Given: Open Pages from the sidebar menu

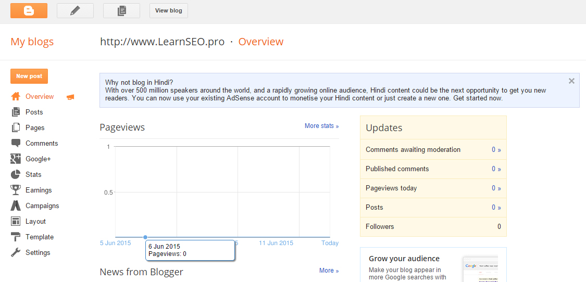Looking at the screenshot, I should [35, 128].
